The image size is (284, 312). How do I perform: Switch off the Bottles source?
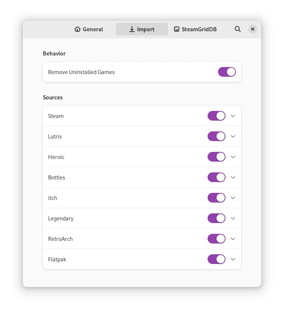click(x=217, y=177)
